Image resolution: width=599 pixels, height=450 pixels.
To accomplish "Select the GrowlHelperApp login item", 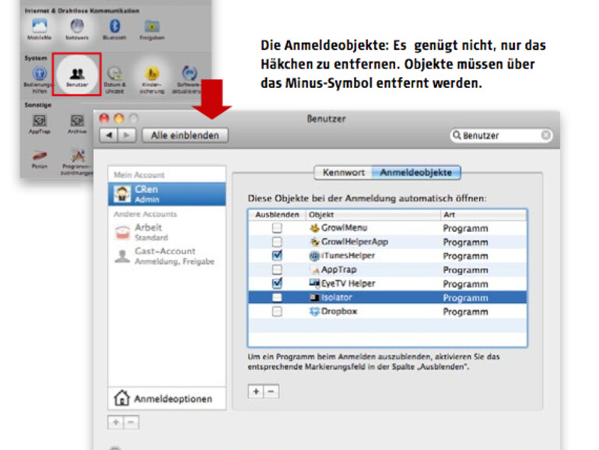I will pyautogui.click(x=387, y=242).
